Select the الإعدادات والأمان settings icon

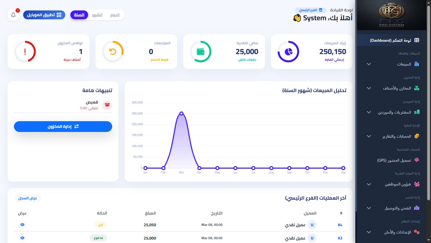tap(416, 232)
